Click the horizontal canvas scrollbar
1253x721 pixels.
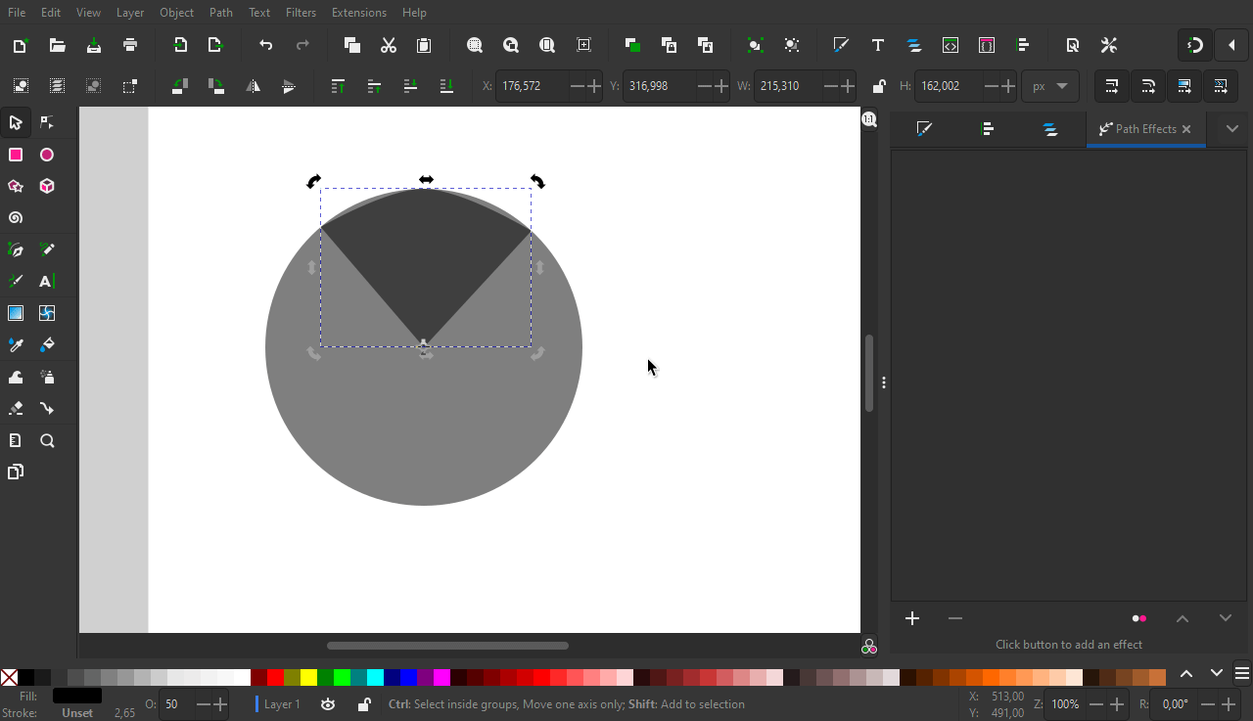click(446, 645)
